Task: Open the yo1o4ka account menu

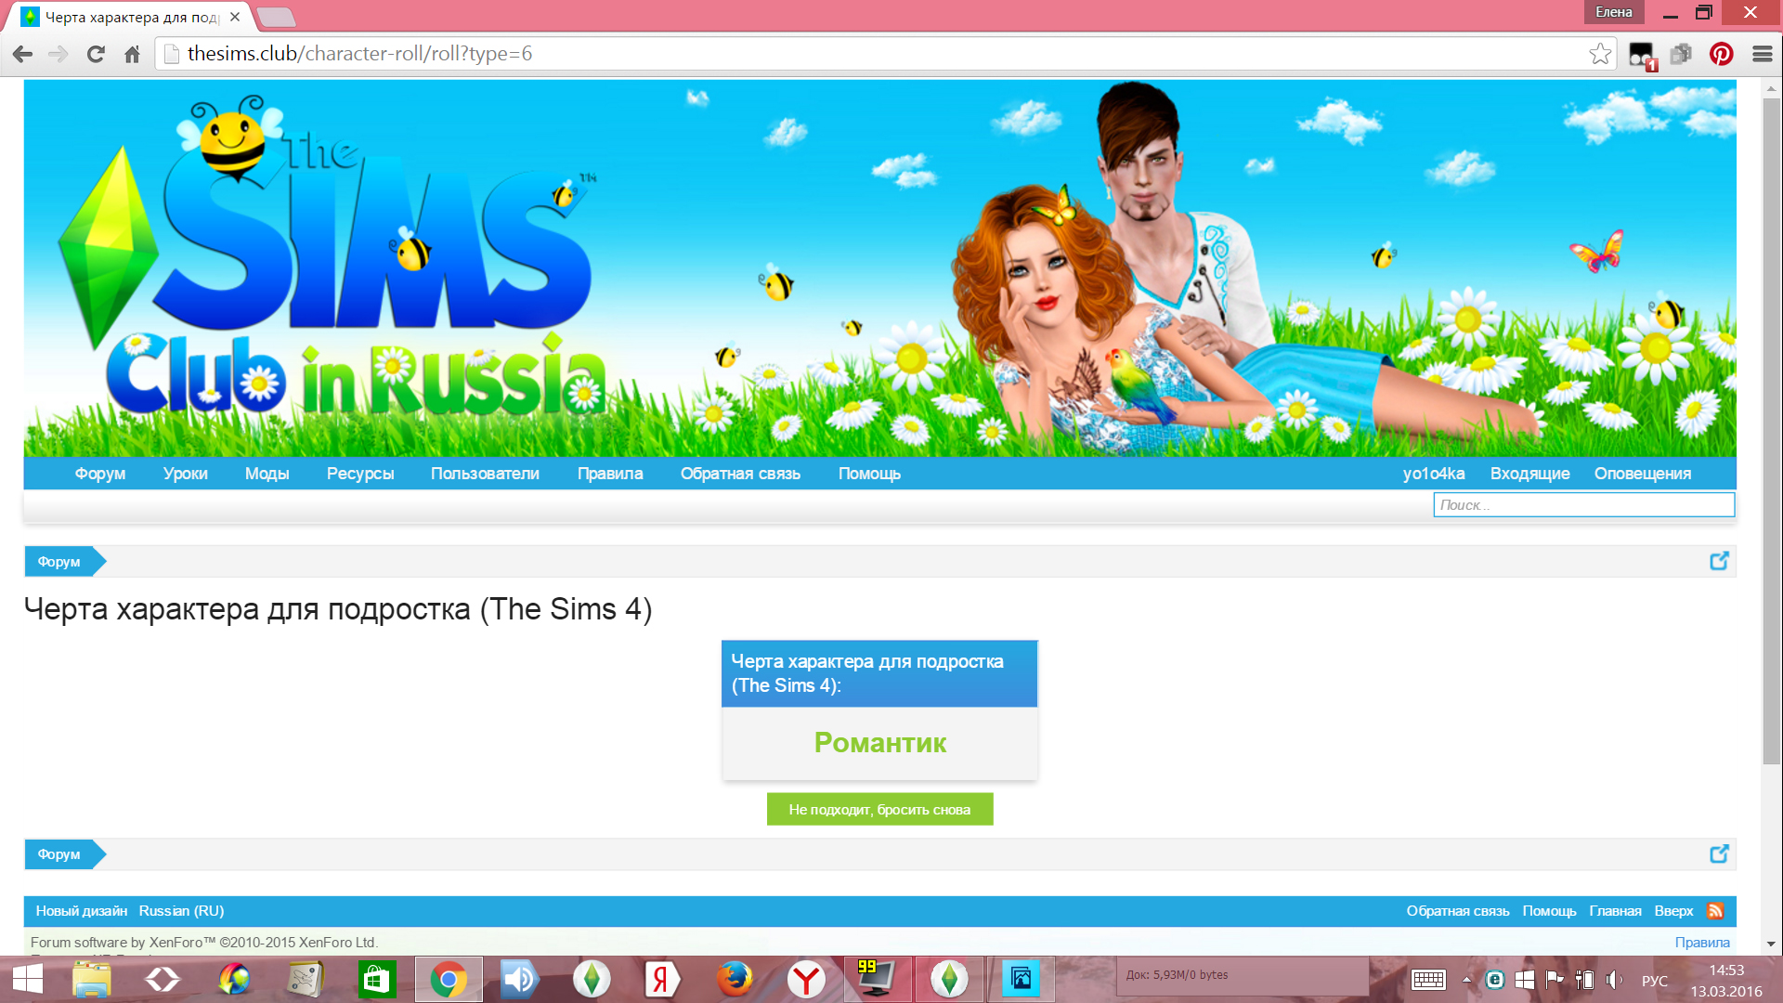Action: coord(1434,474)
